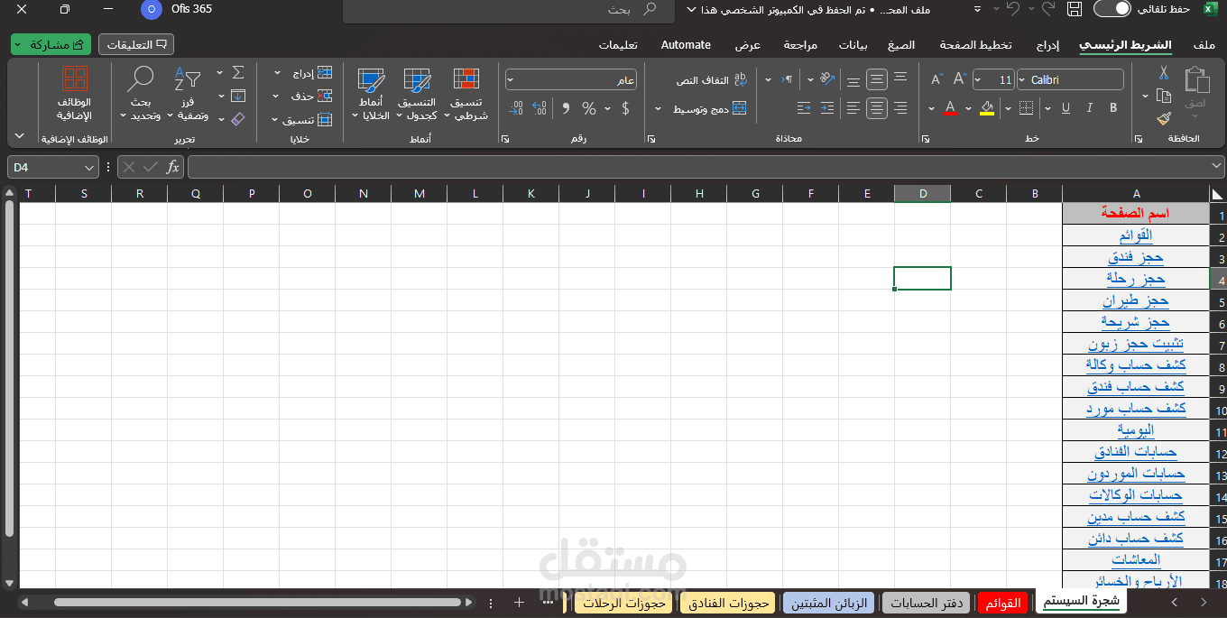The height and width of the screenshot is (618, 1227).
Task: Open the font size dropdown
Action: (x=978, y=79)
